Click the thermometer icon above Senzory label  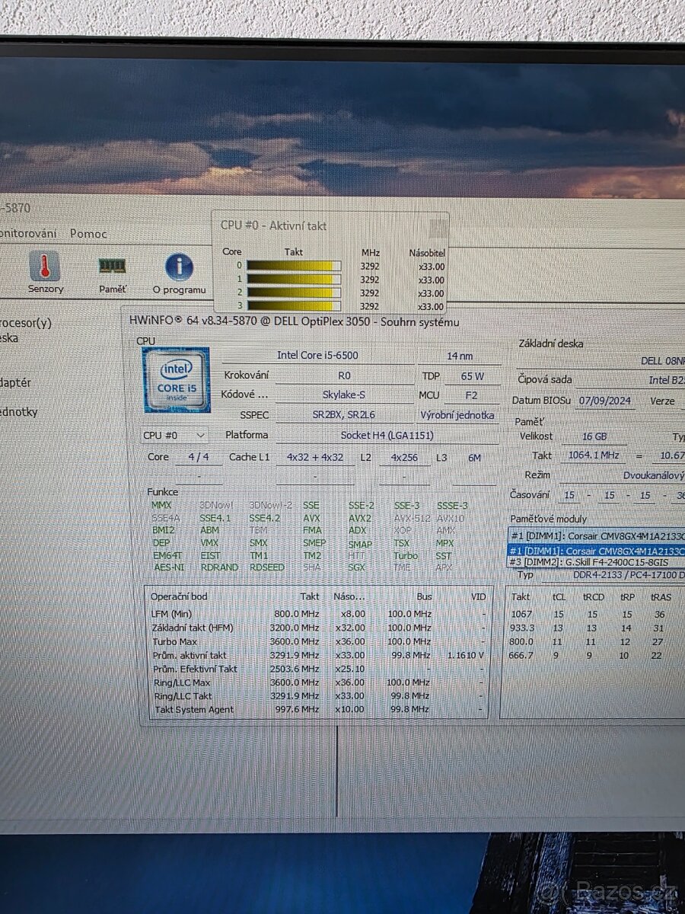pyautogui.click(x=45, y=267)
